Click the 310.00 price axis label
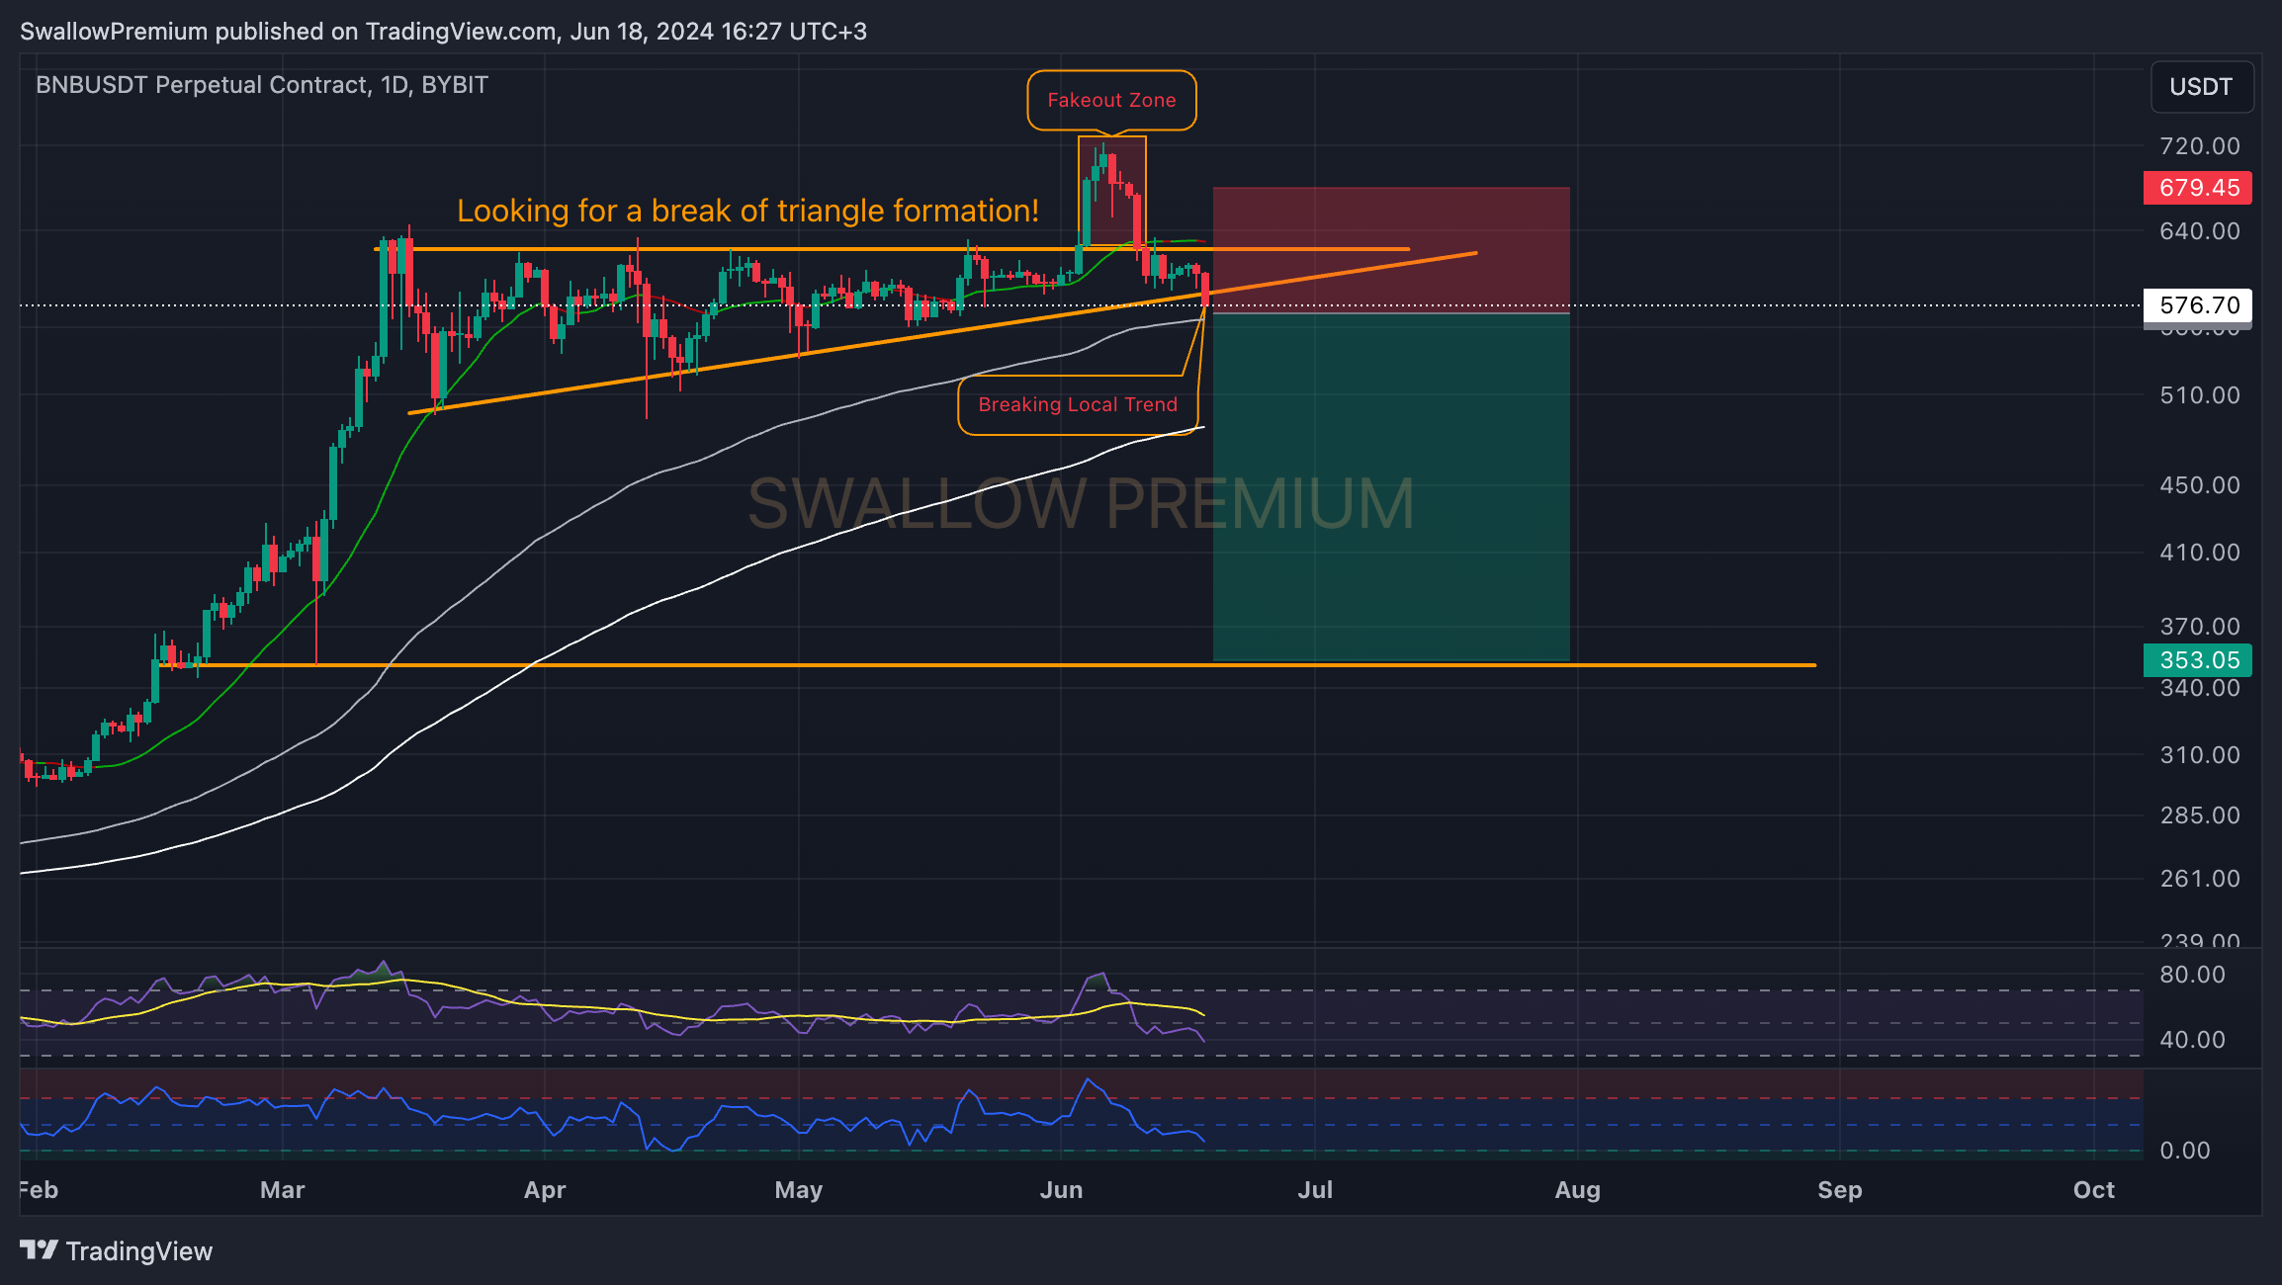 pyautogui.click(x=2200, y=755)
